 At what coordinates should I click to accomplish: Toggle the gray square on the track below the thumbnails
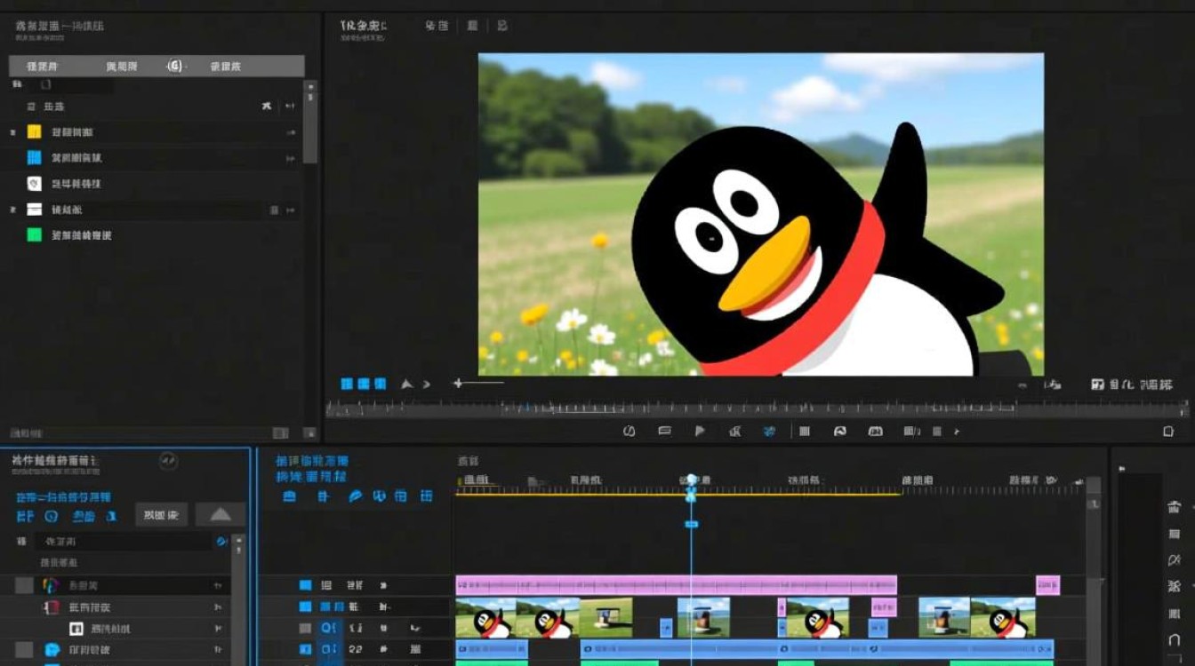[x=305, y=628]
